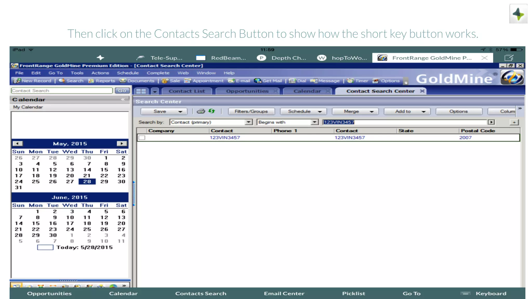Sort results by Postal Code column
This screenshot has width=532, height=299.
(489, 131)
